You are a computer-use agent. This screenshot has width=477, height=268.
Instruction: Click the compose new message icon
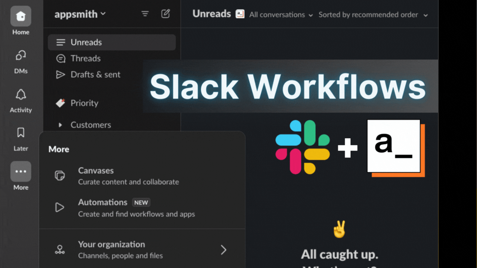[x=165, y=14]
